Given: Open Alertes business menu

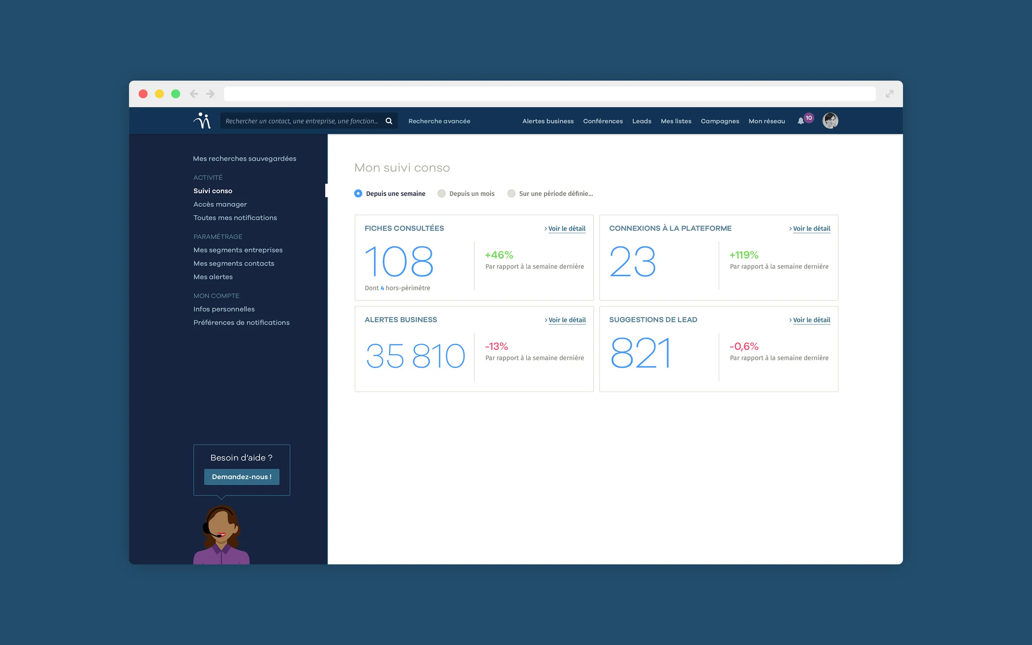Looking at the screenshot, I should [x=548, y=121].
